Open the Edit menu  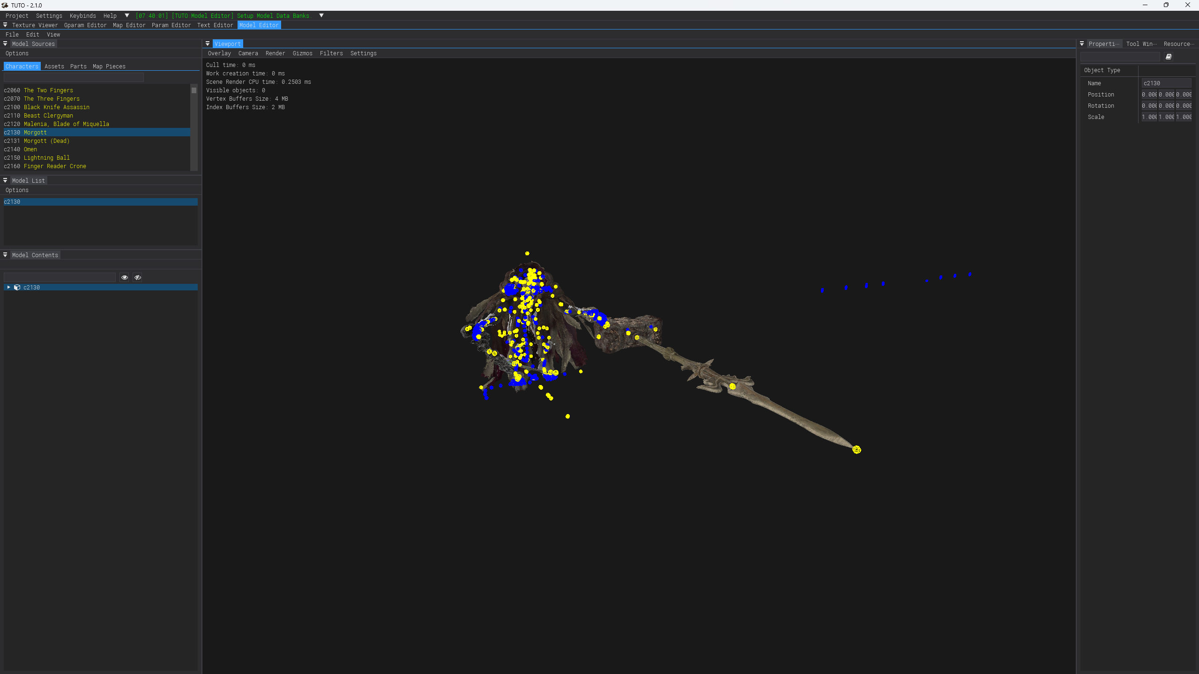pos(33,34)
